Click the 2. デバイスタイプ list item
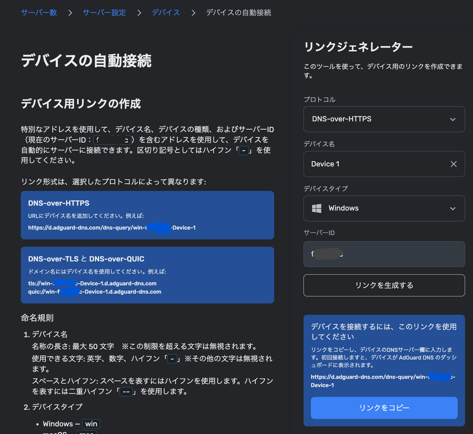 tap(53, 407)
